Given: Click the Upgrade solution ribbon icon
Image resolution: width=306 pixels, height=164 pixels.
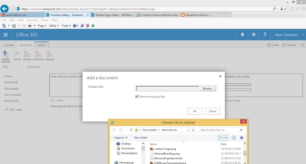Looking at the screenshot, I should click(x=50, y=55).
